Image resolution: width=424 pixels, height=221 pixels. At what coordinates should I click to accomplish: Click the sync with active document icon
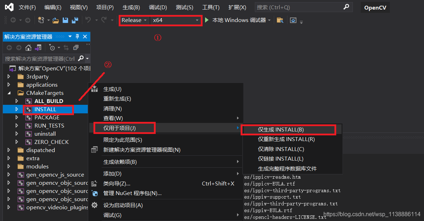(66, 48)
